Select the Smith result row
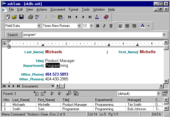 coord(82,109)
